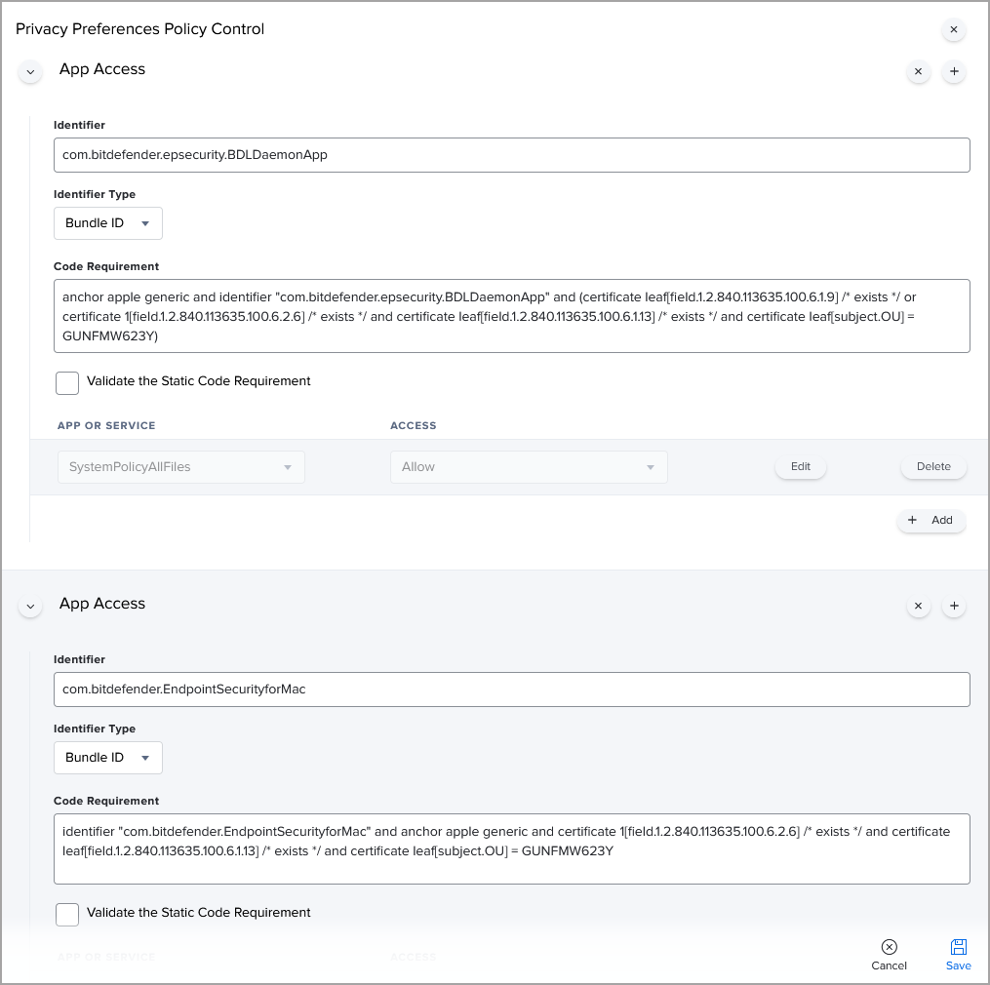
Task: Click the com.bitdefender.epsecurity.BDLDaemonApp identifier field
Action: click(511, 155)
